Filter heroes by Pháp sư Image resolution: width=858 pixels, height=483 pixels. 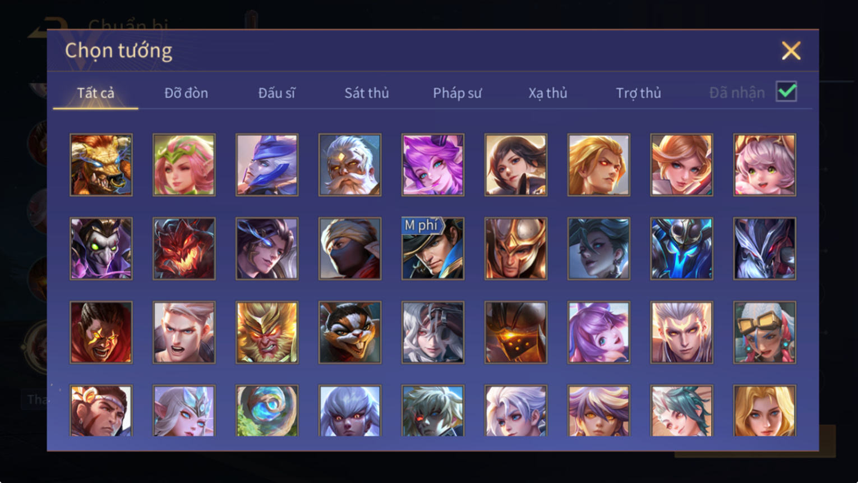(457, 93)
